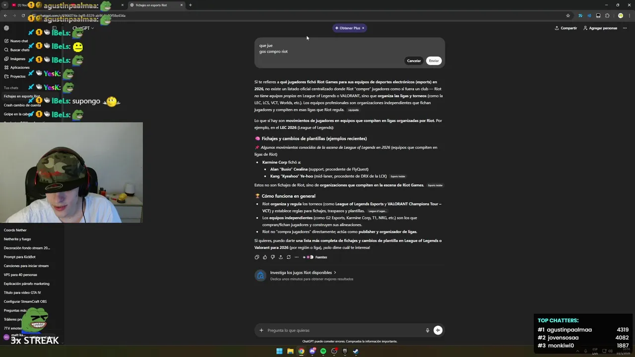Copy the ChatGPT response
635x357 pixels.
256,257
